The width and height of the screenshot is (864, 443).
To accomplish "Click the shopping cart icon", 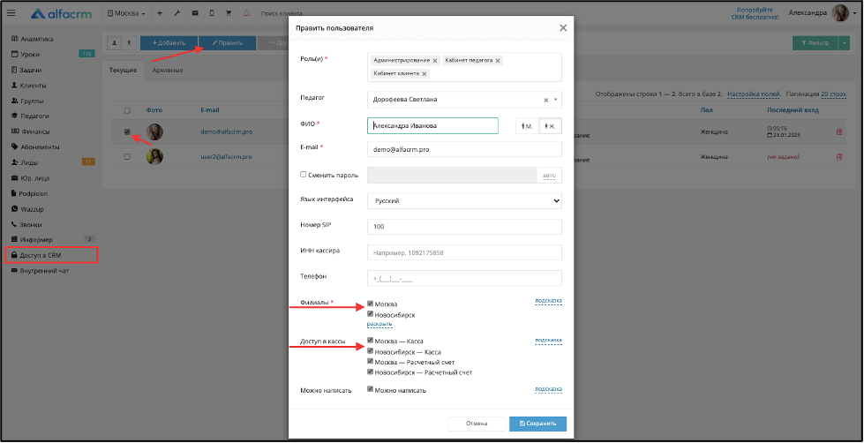I will click(x=228, y=13).
